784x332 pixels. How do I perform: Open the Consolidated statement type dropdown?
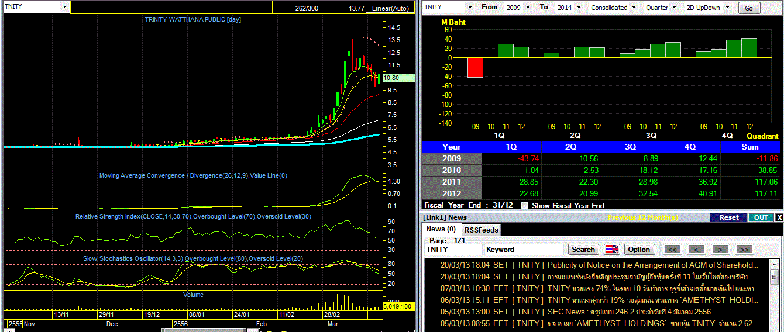(x=632, y=8)
